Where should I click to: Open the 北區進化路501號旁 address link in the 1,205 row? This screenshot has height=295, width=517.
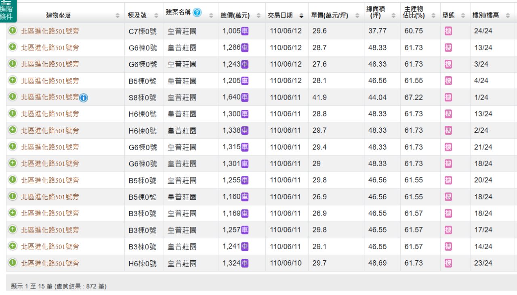(50, 81)
